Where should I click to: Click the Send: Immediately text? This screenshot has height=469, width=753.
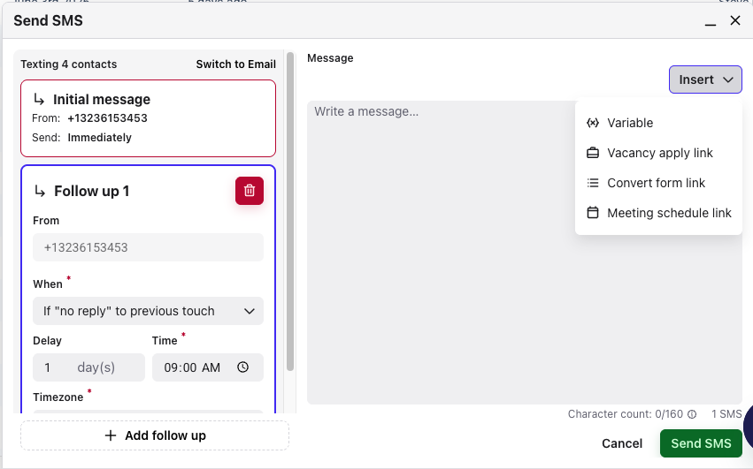point(81,138)
